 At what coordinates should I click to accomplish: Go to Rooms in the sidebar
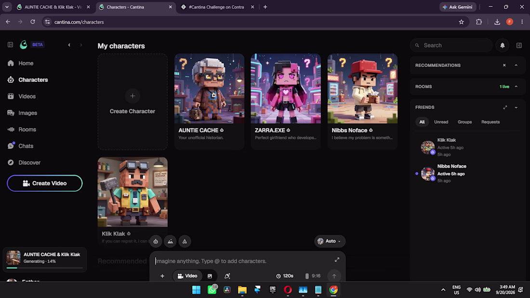click(27, 130)
